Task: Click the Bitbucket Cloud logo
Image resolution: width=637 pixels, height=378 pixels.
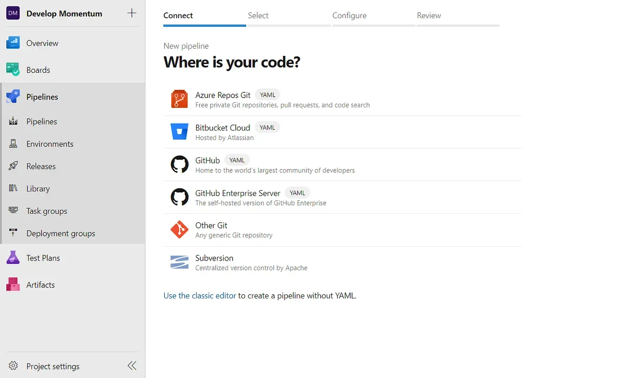Action: [x=179, y=132]
